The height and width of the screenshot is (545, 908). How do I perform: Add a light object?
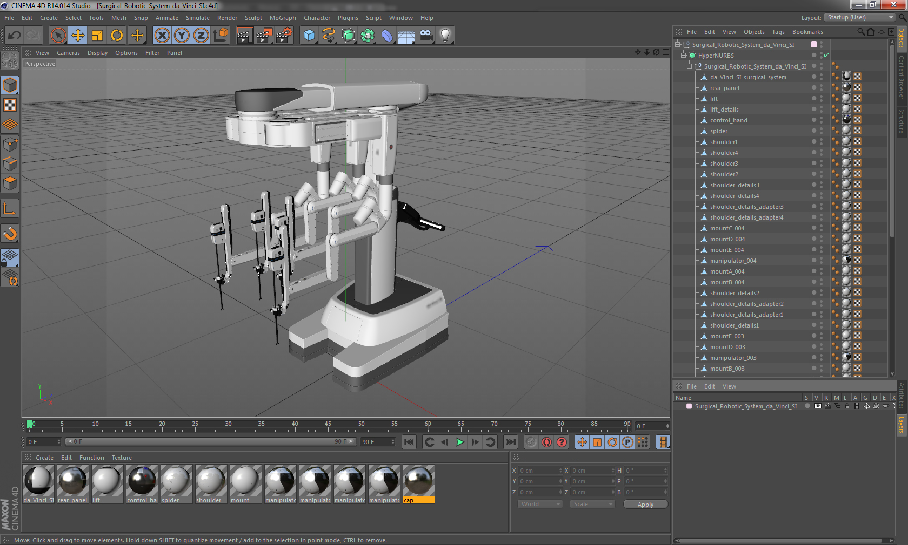point(445,36)
